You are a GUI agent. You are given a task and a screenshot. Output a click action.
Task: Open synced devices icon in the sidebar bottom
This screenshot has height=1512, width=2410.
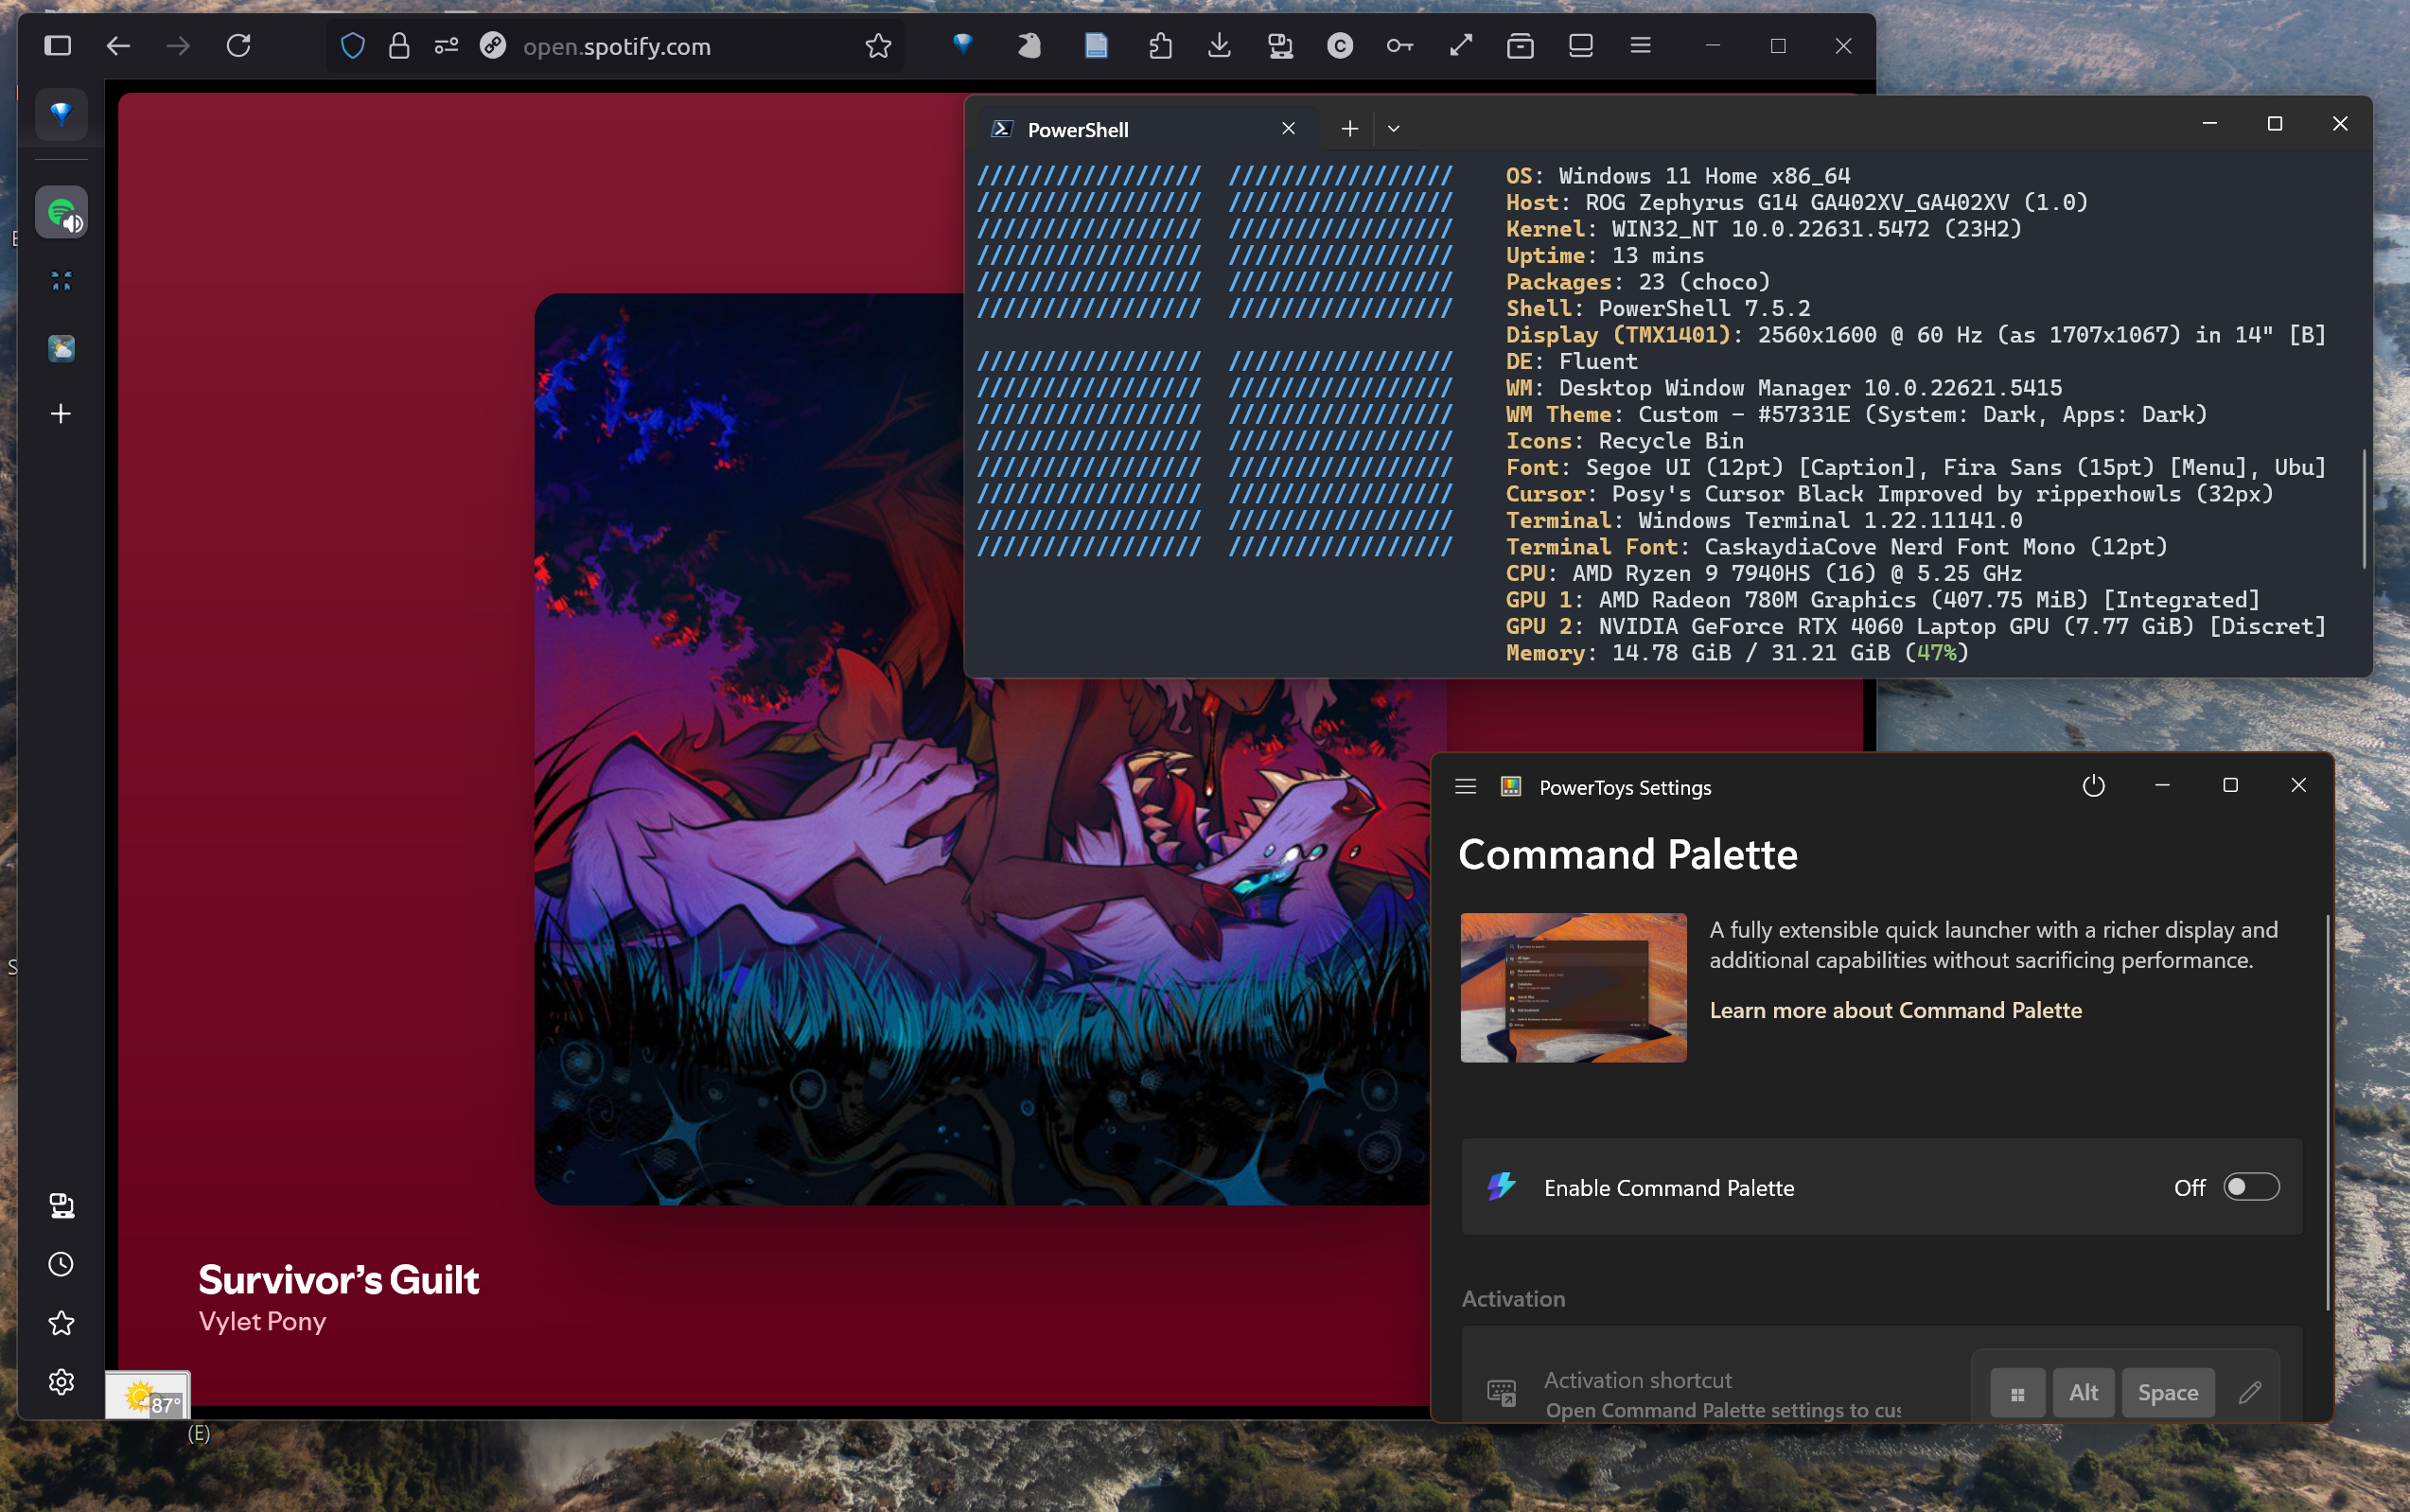61,1205
